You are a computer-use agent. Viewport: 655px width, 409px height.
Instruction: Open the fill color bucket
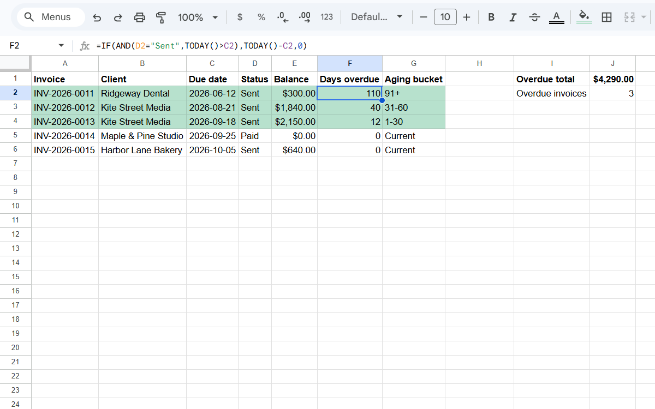[584, 17]
